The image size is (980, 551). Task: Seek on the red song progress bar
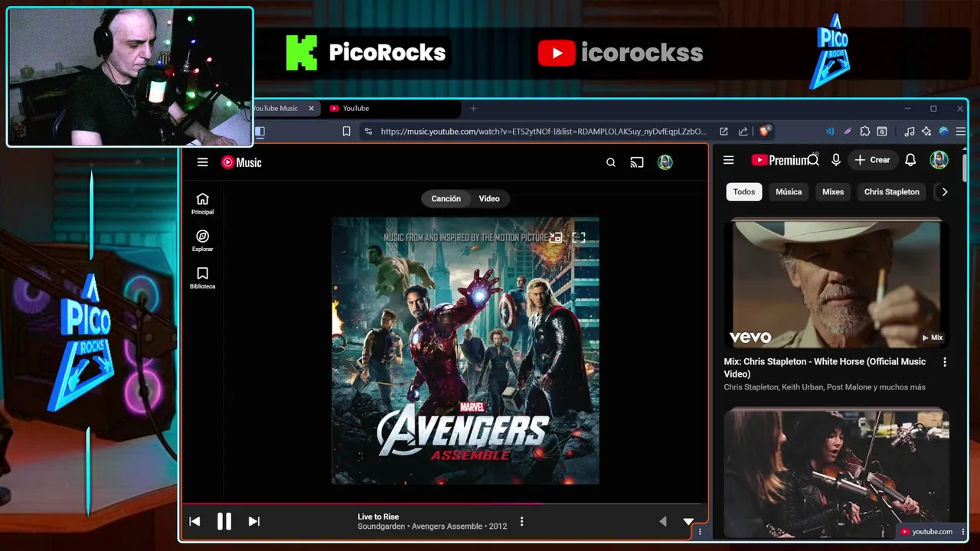tap(443, 504)
